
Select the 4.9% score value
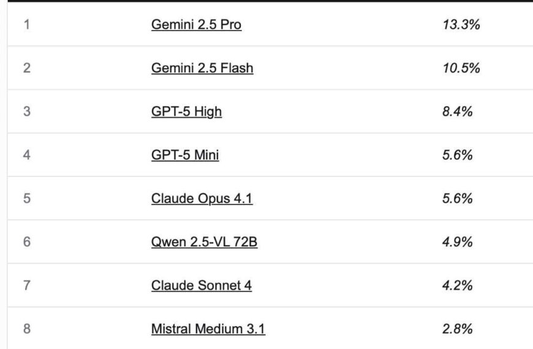(457, 242)
